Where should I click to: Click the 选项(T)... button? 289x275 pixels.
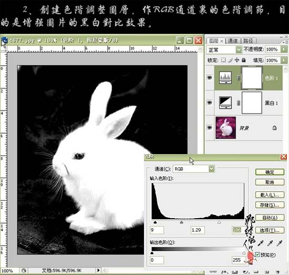pos(270,230)
